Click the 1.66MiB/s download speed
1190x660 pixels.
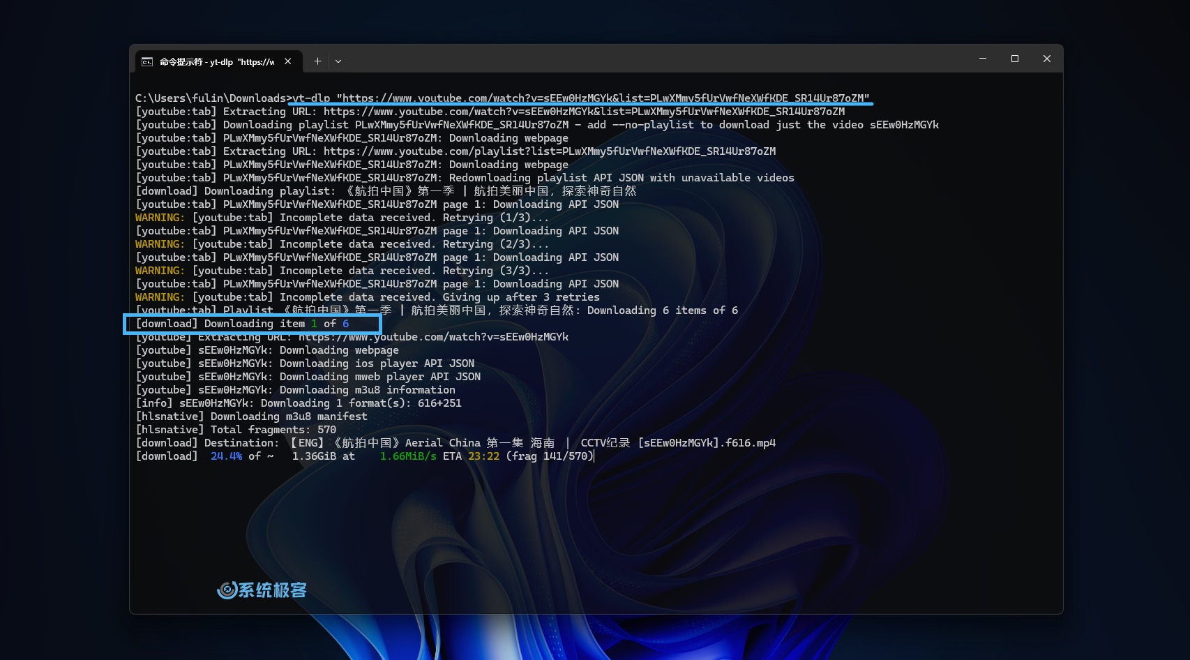[408, 456]
